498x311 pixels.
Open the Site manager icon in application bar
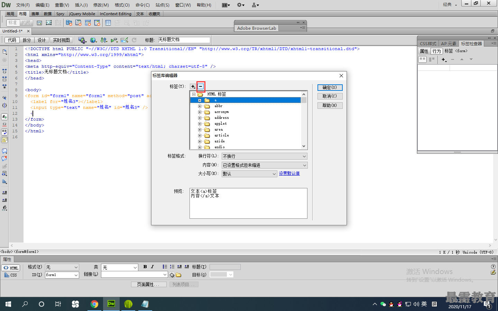pyautogui.click(x=256, y=5)
